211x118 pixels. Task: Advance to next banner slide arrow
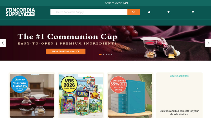[208, 43]
